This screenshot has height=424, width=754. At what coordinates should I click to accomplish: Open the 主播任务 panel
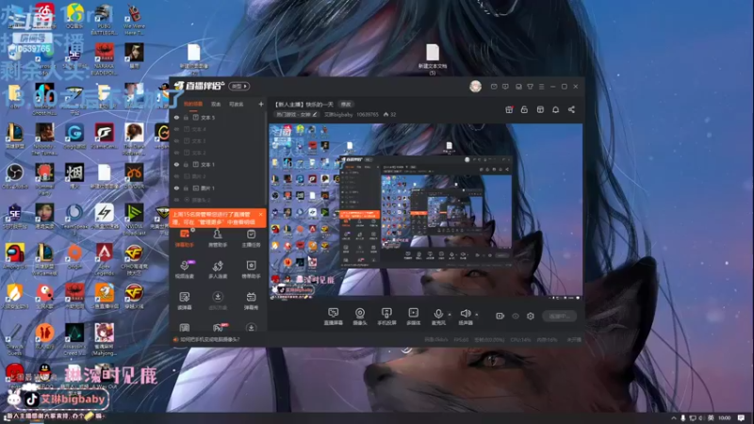point(251,238)
